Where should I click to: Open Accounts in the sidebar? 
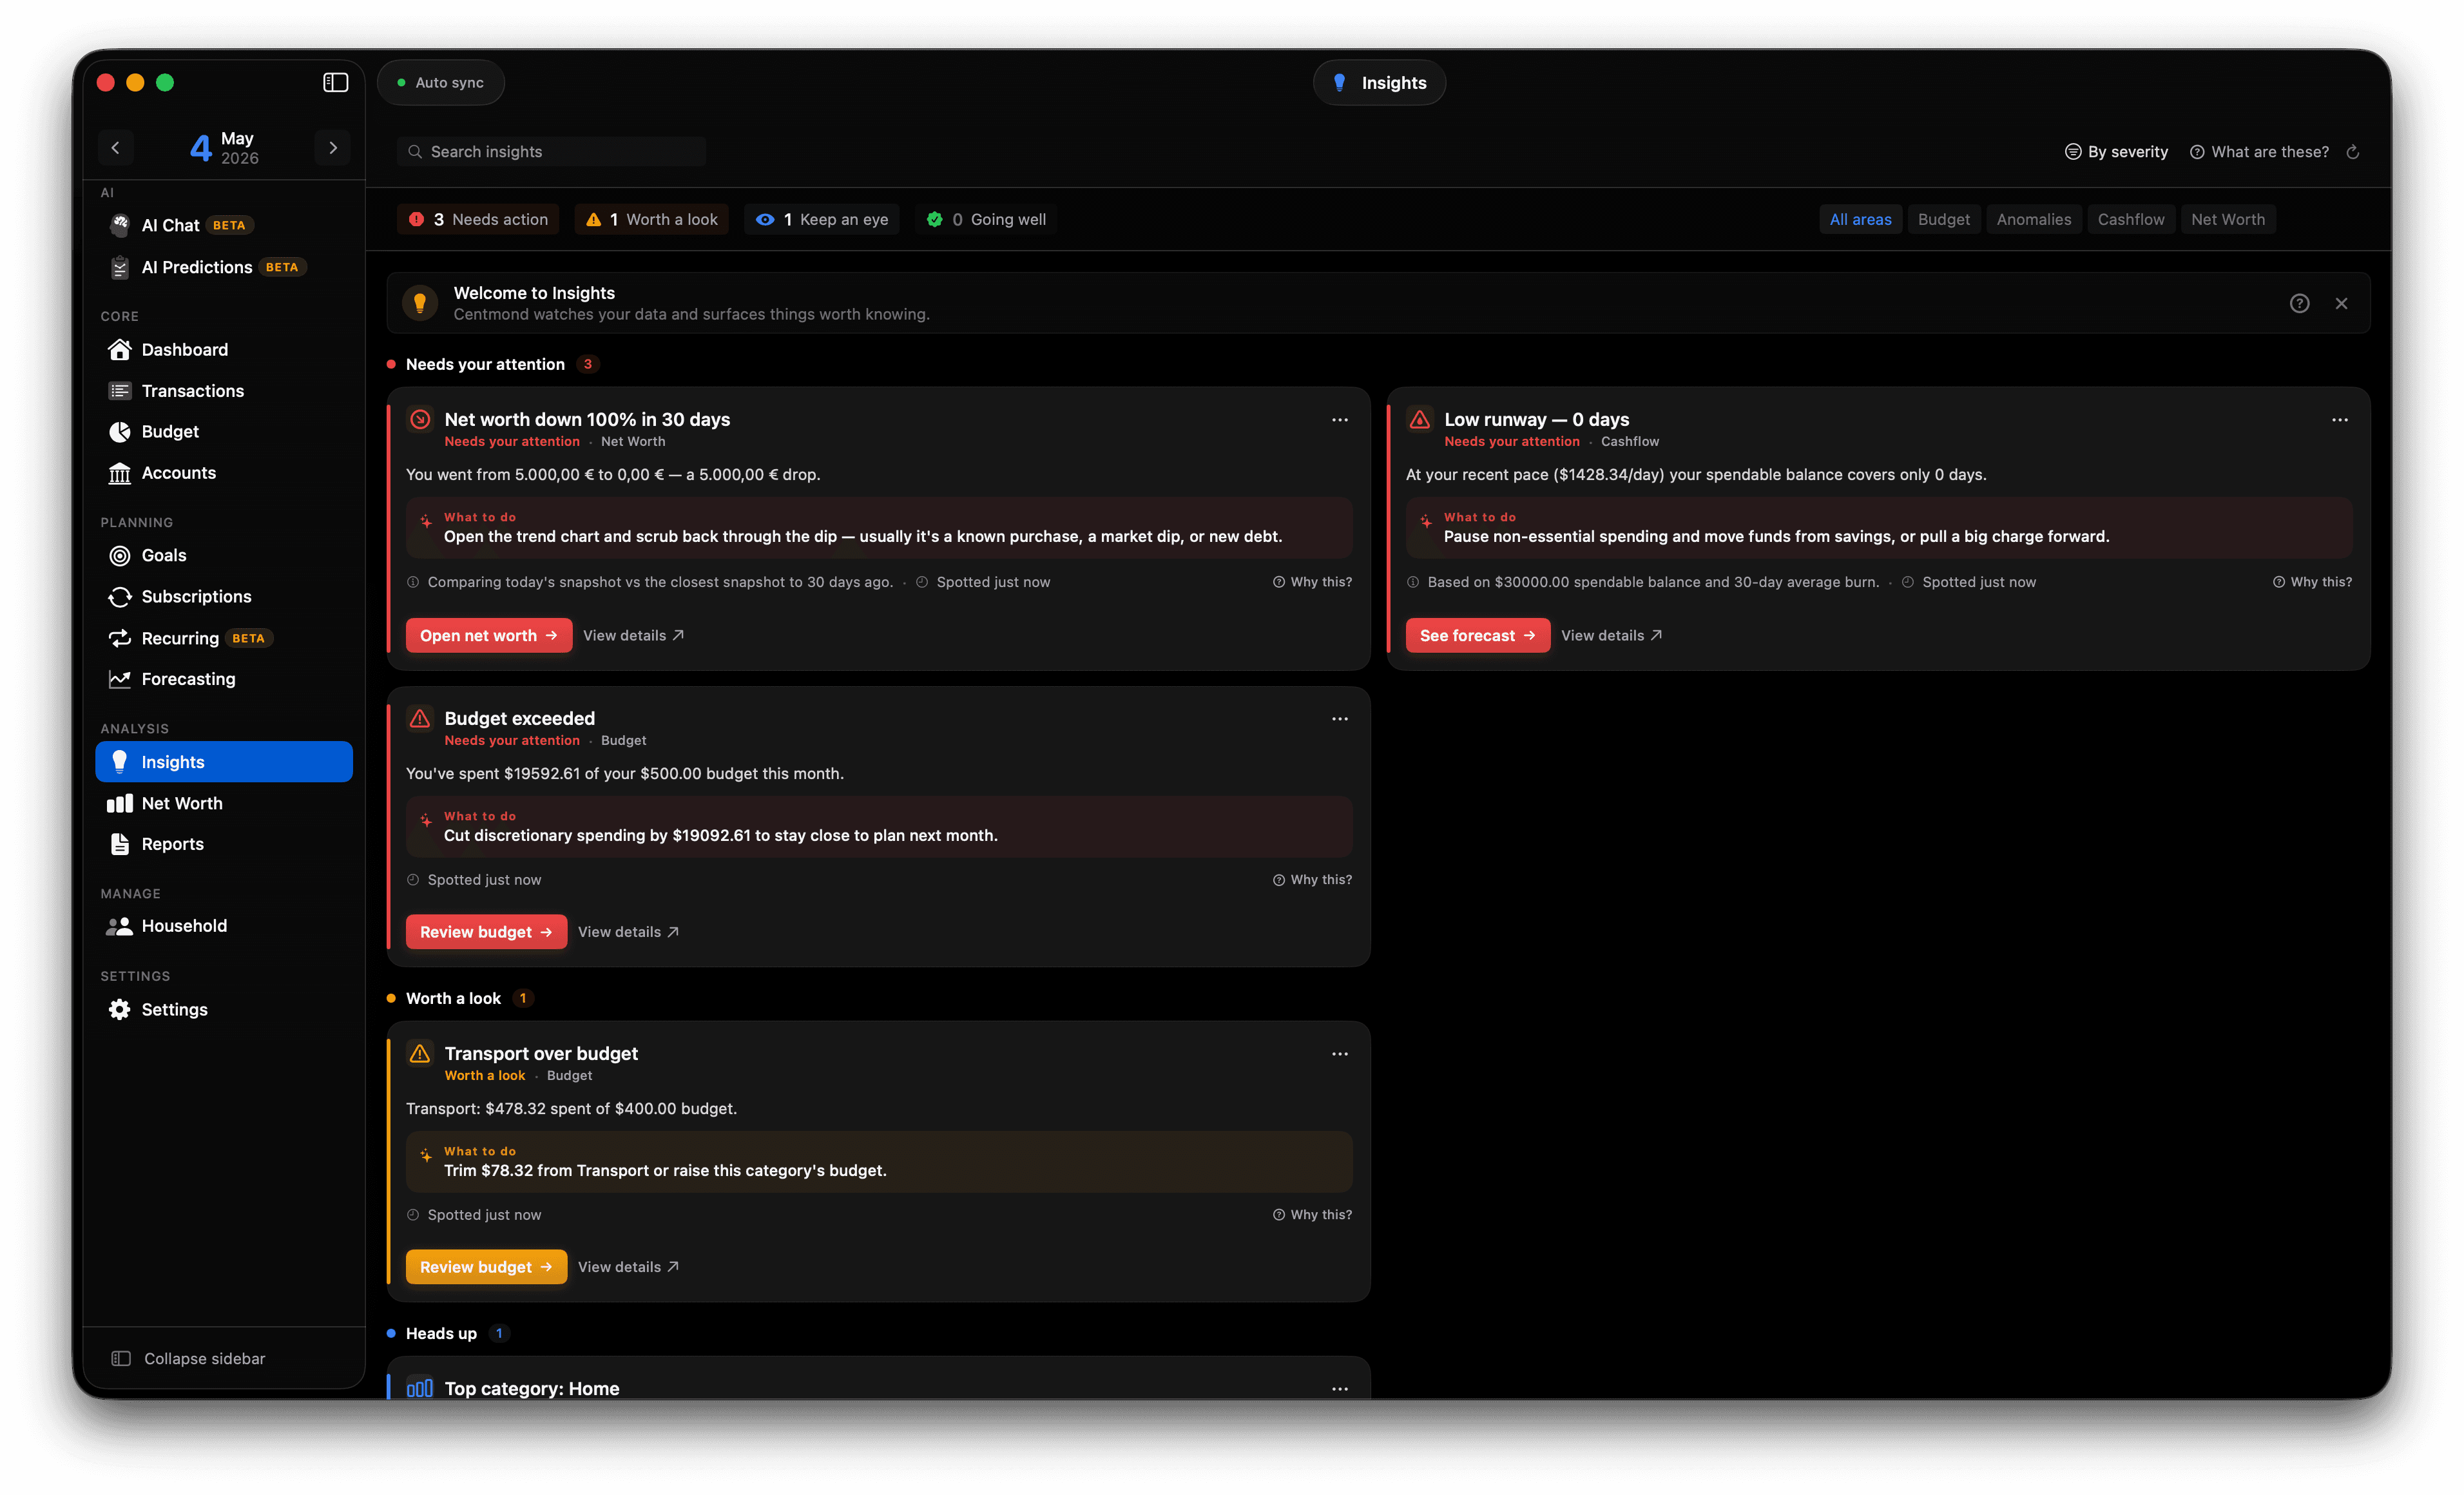point(224,473)
